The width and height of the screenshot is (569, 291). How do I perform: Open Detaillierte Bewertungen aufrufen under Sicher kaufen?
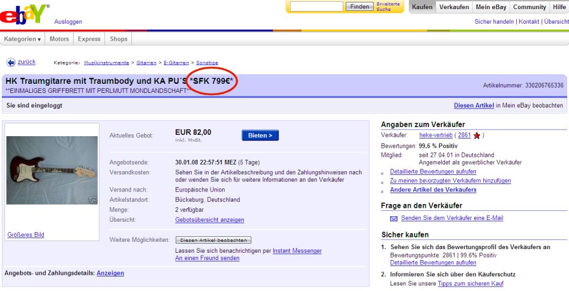pyautogui.click(x=433, y=262)
